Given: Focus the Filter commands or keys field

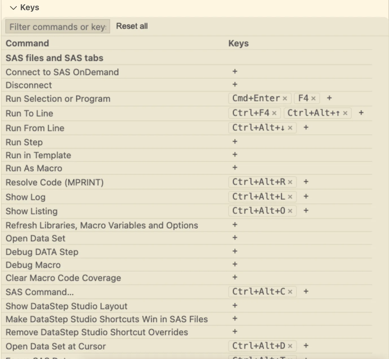Looking at the screenshot, I should (58, 27).
